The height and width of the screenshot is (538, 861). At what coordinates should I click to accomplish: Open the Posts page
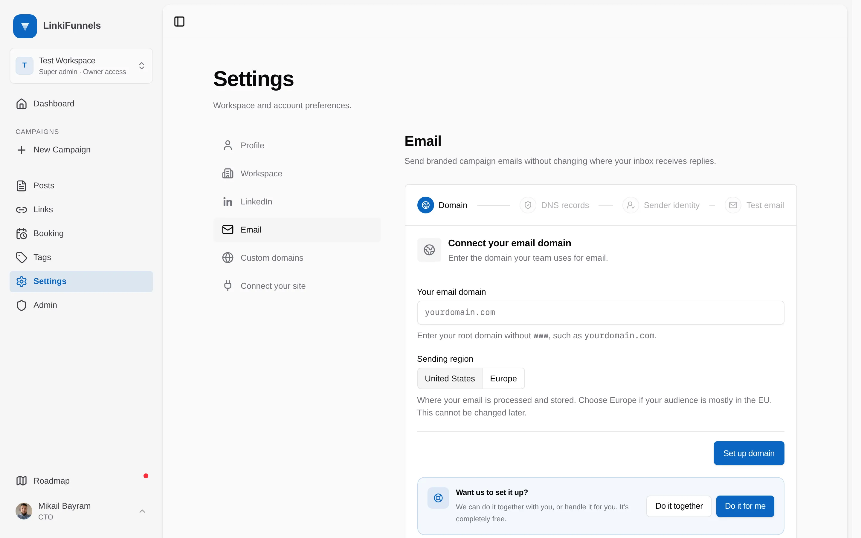click(x=81, y=186)
